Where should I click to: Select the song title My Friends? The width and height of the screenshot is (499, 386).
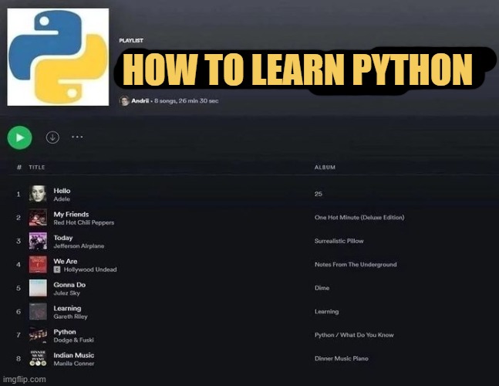pyautogui.click(x=71, y=214)
